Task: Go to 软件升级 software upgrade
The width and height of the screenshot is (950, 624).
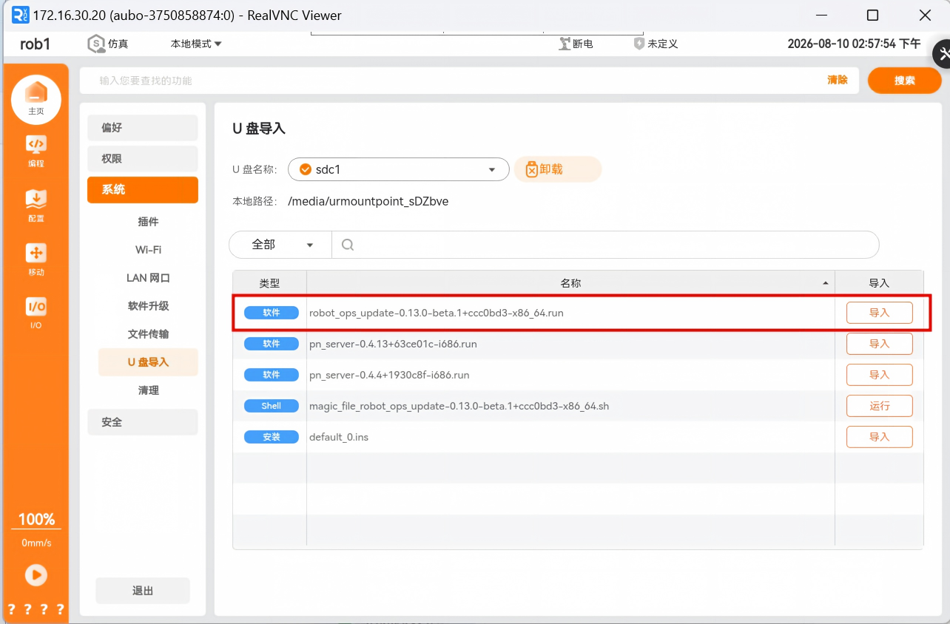Action: click(x=148, y=306)
